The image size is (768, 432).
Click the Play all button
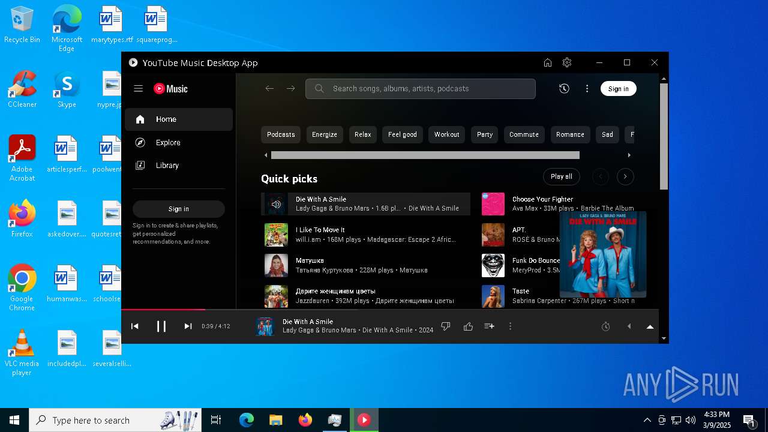coord(562,176)
